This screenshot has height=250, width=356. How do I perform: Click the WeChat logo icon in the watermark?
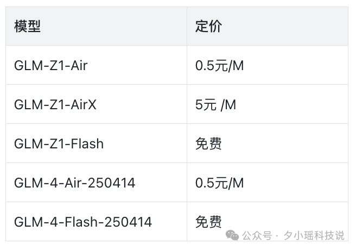232,235
